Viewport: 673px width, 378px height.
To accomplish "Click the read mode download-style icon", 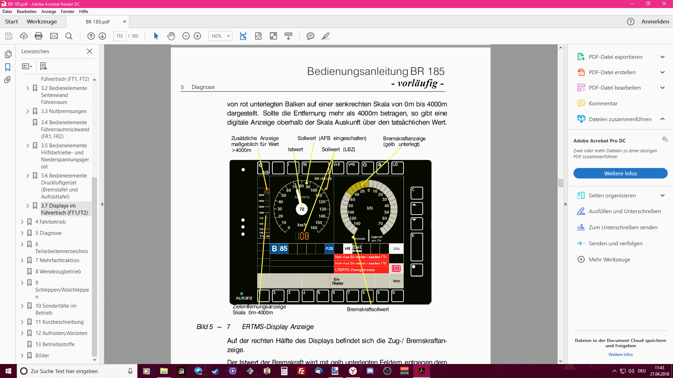I will tap(288, 36).
